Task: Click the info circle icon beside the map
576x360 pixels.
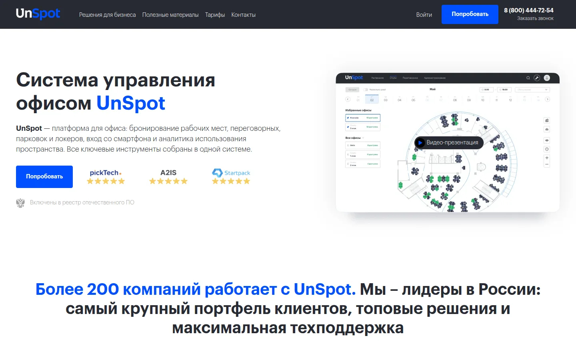Action: (x=547, y=149)
